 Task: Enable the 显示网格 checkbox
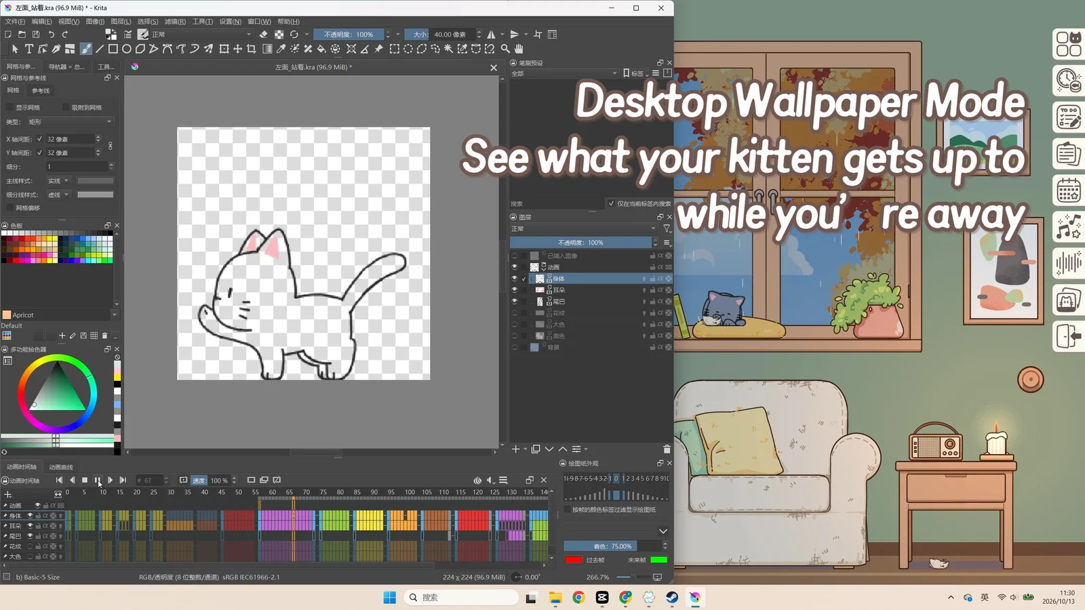[9, 107]
